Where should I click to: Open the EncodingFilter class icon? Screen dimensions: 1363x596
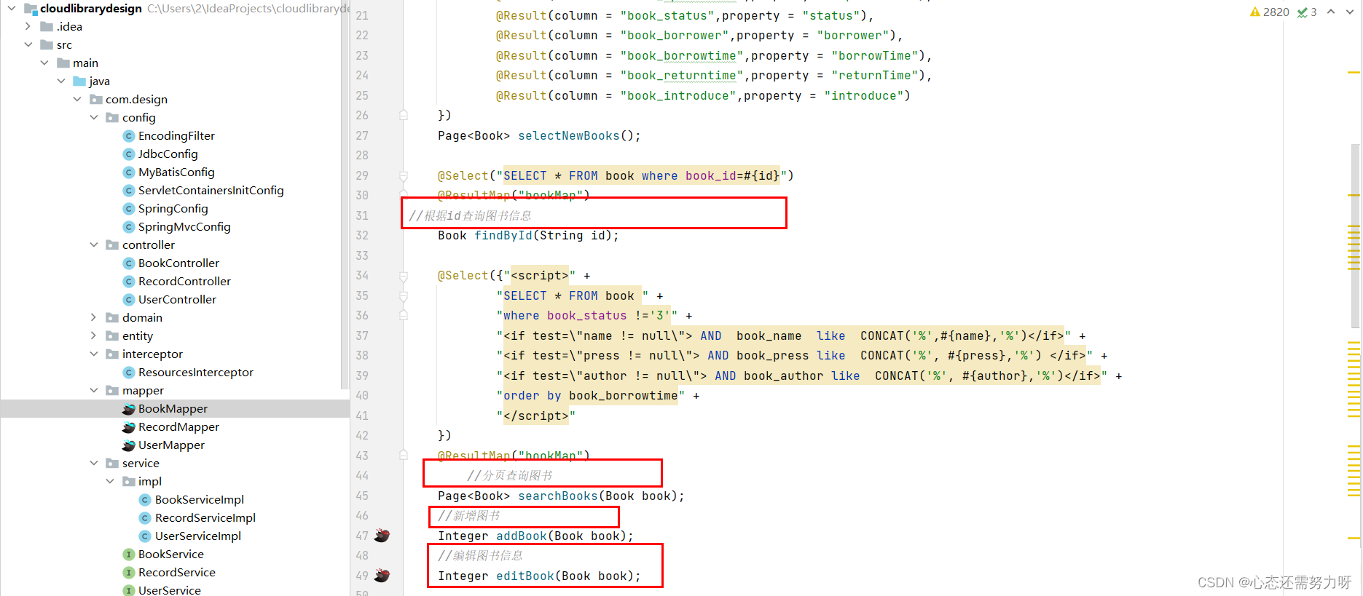pos(129,135)
